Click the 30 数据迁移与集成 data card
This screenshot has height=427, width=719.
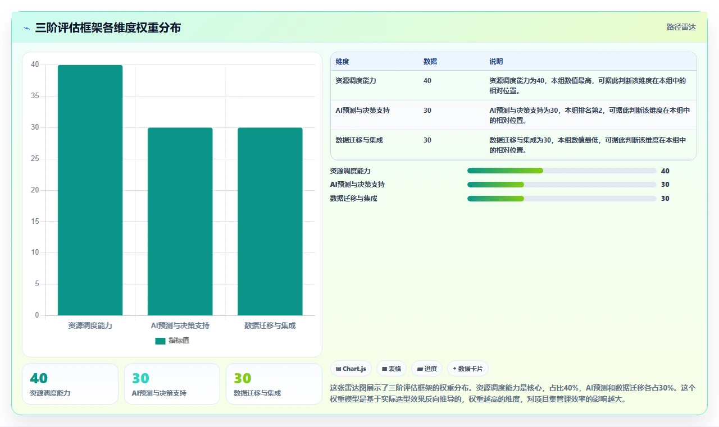(x=274, y=384)
